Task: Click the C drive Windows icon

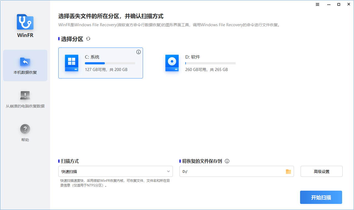Action: (71, 63)
